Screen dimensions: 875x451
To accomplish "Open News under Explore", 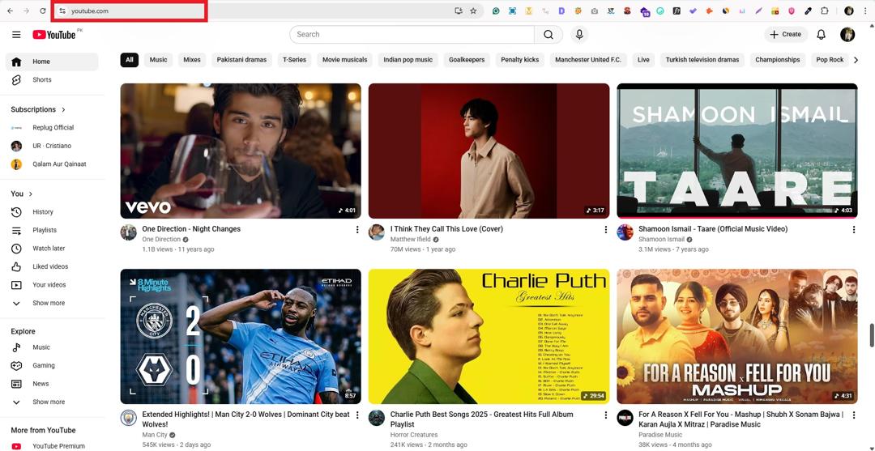I will coord(52,384).
